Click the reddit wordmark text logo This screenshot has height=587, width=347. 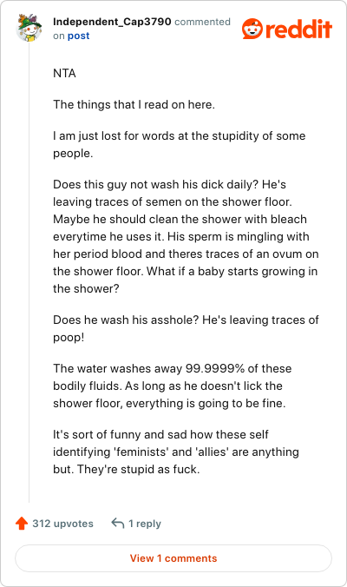click(298, 30)
